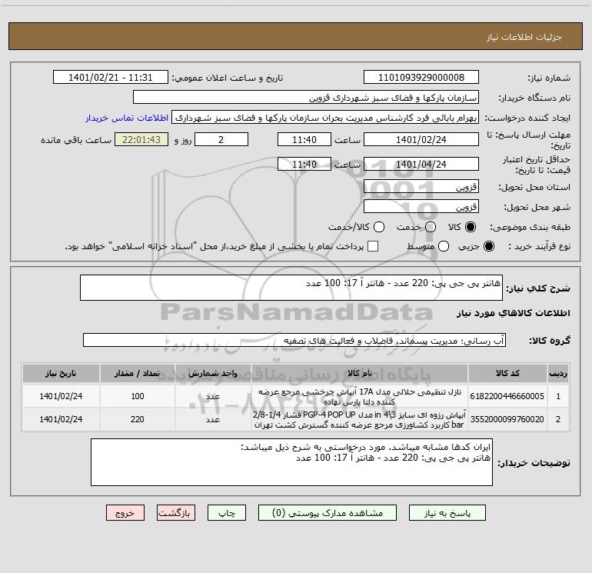Click the delivery province field قزوین
Viewport: 592px width, 573px height.
click(x=421, y=186)
